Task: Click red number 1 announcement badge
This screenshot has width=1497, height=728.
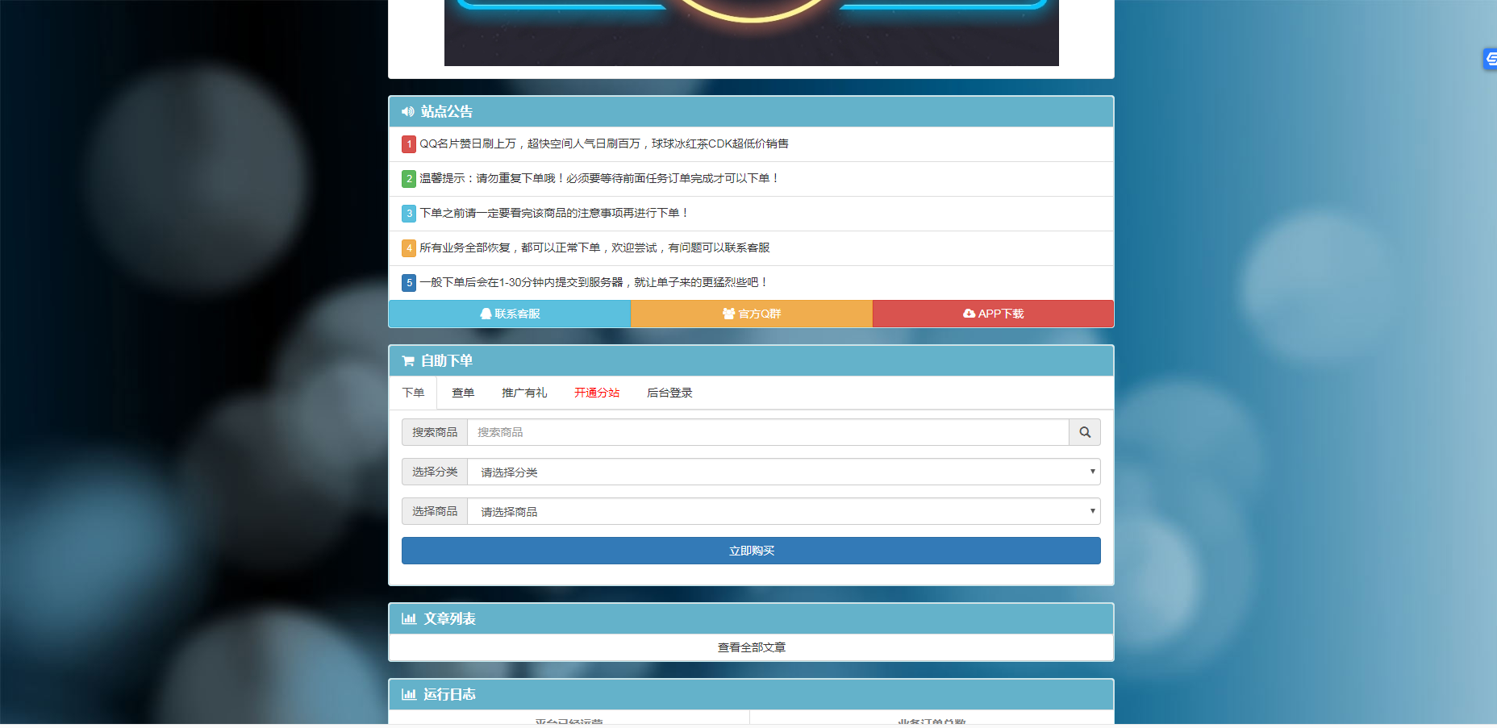Action: pos(409,144)
